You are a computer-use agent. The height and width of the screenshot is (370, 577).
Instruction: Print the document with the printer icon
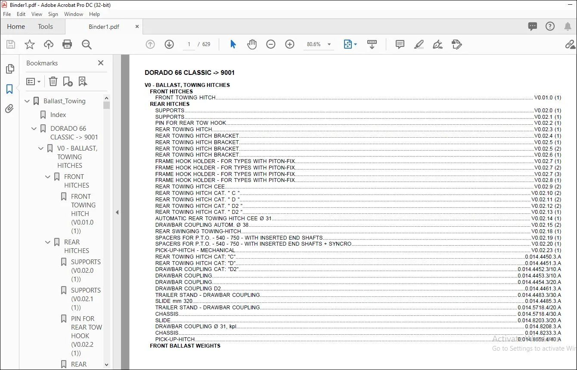pyautogui.click(x=67, y=44)
